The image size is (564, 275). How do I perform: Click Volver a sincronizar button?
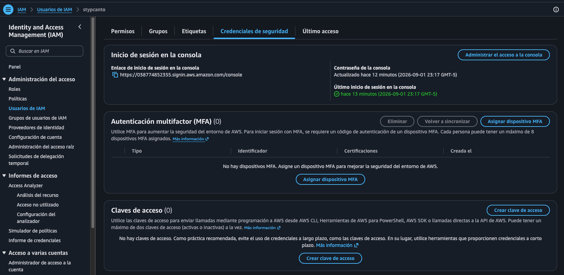[x=447, y=121]
